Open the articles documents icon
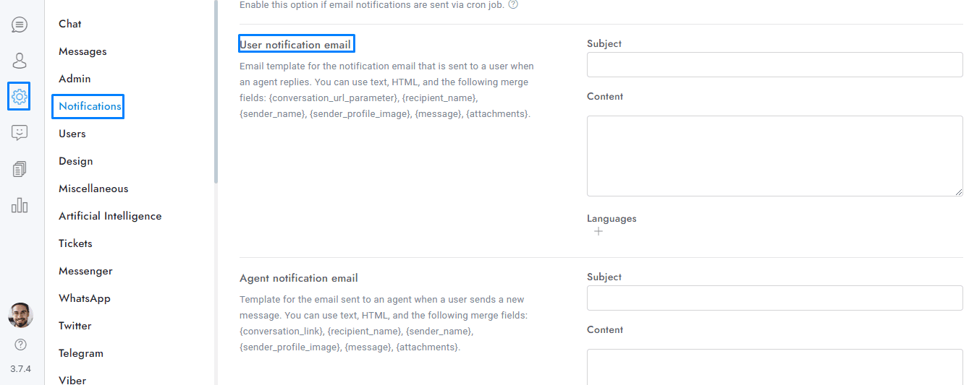969x385 pixels. coord(20,169)
